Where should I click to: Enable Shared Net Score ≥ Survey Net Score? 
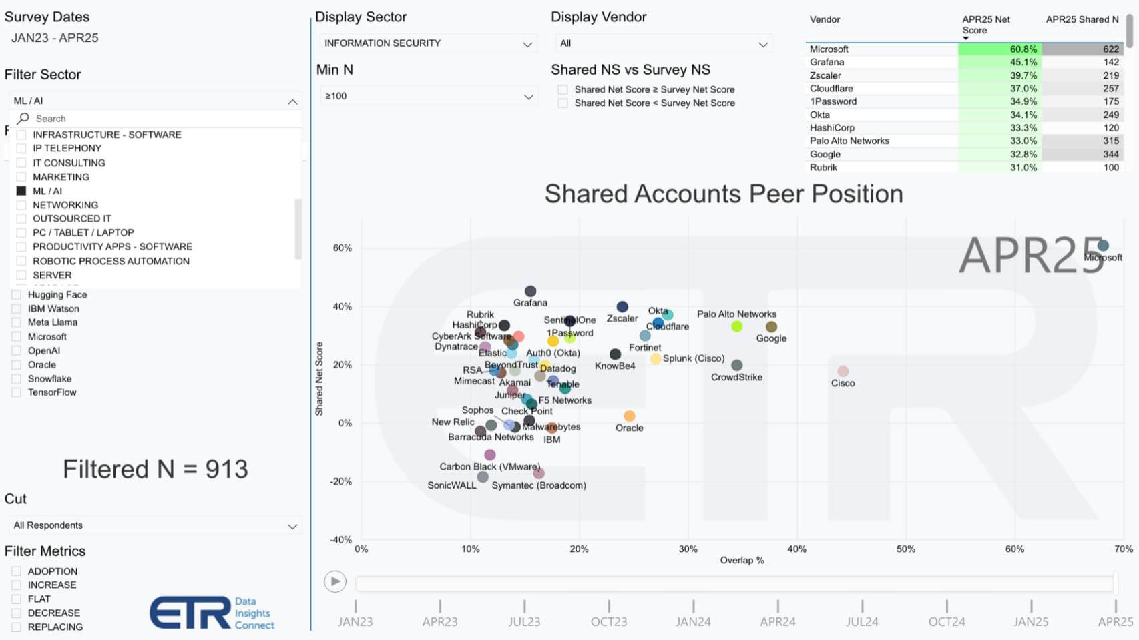(x=564, y=89)
